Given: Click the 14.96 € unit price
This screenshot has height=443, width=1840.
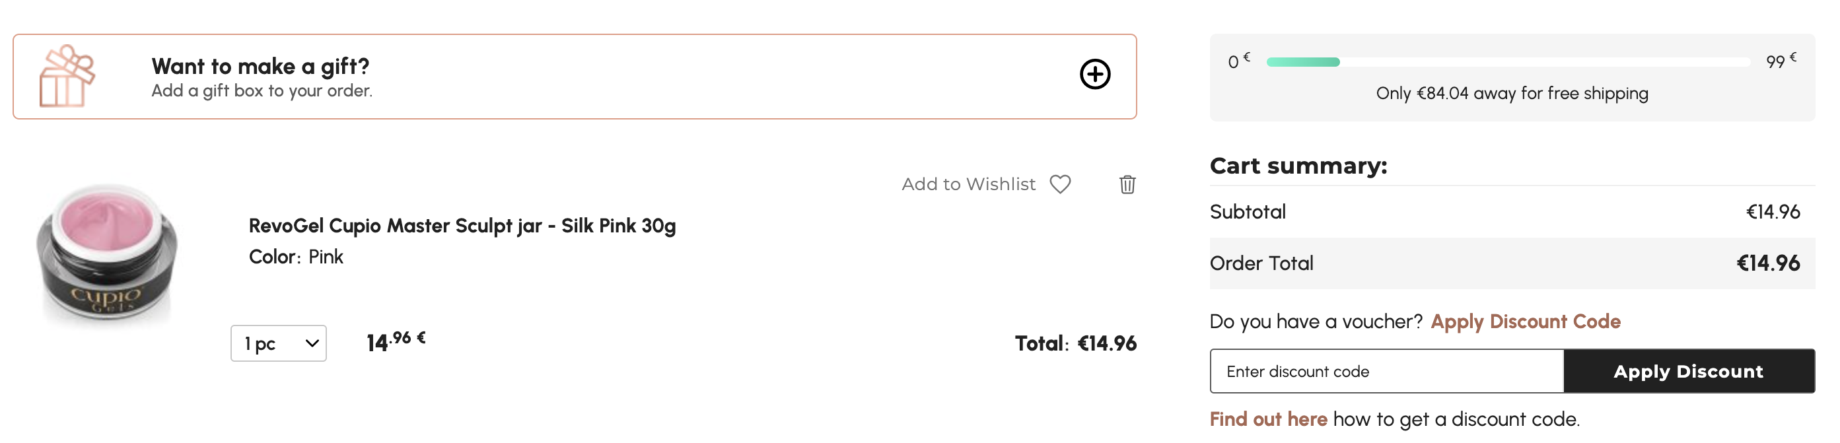Looking at the screenshot, I should [396, 341].
